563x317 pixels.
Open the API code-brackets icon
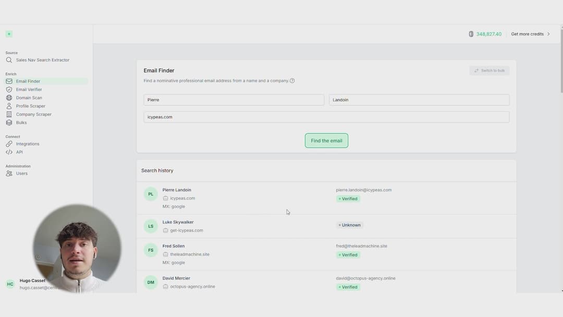click(x=9, y=152)
